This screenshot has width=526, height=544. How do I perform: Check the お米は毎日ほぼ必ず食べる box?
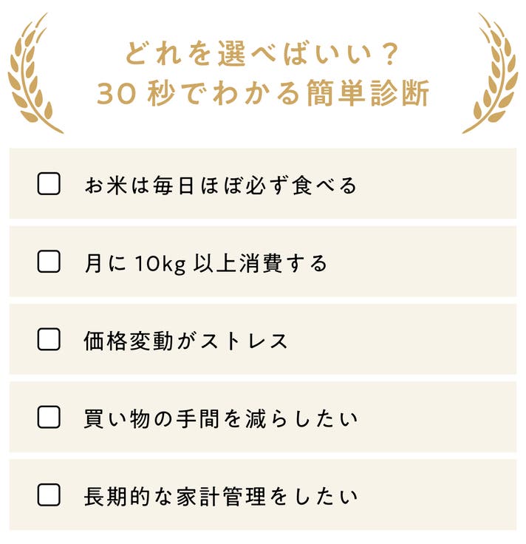click(x=49, y=183)
